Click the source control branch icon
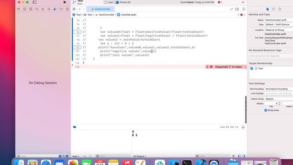 click(x=74, y=2)
